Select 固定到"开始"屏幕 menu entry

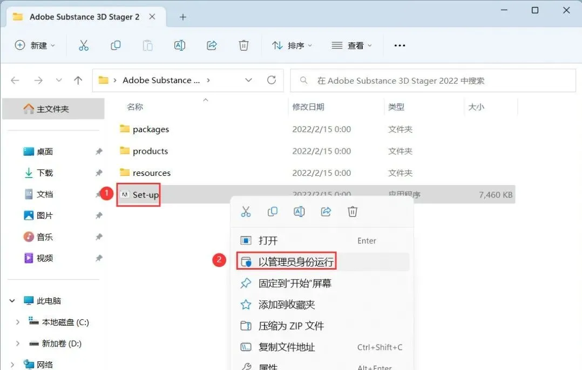point(322,283)
